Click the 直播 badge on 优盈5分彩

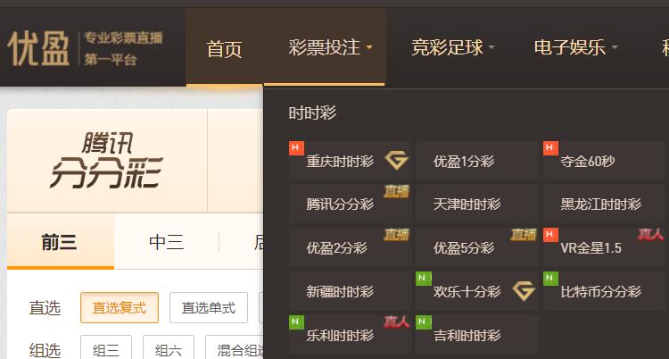524,234
